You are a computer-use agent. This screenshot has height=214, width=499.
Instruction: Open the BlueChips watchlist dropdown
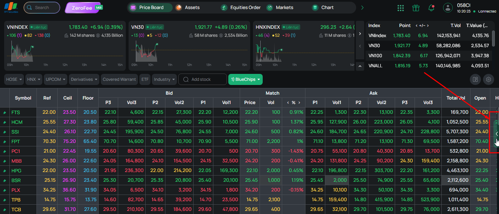[x=245, y=79]
